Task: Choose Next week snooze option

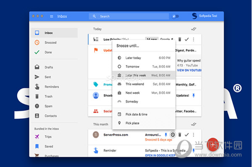Action: click(x=144, y=93)
